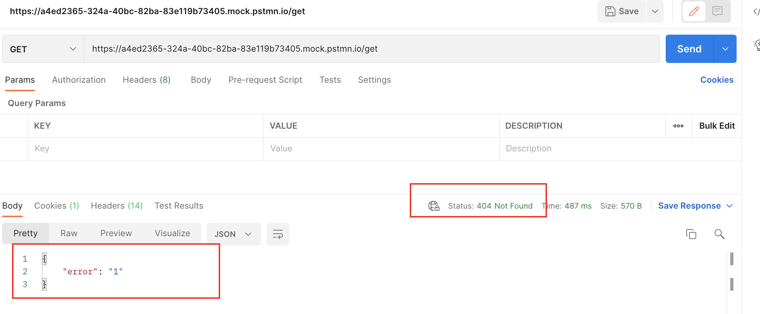Open the Cookies link
Image resolution: width=760 pixels, height=314 pixels.
point(717,80)
